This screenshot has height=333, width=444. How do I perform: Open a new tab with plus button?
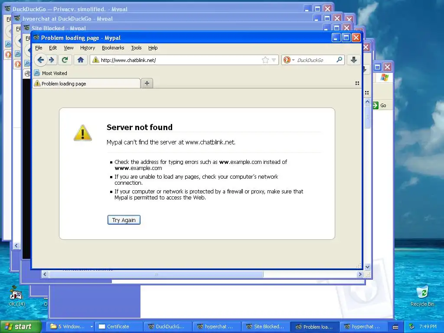tap(147, 83)
